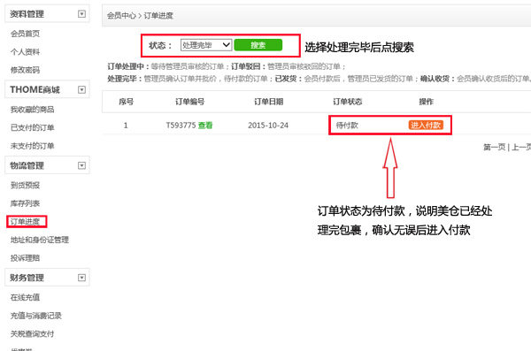
Task: Collapse the 财务管理 section arrow
Action: (81, 278)
